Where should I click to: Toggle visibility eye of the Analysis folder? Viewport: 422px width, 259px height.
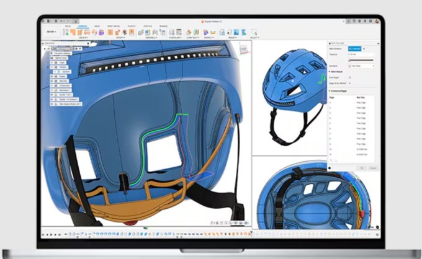point(52,67)
